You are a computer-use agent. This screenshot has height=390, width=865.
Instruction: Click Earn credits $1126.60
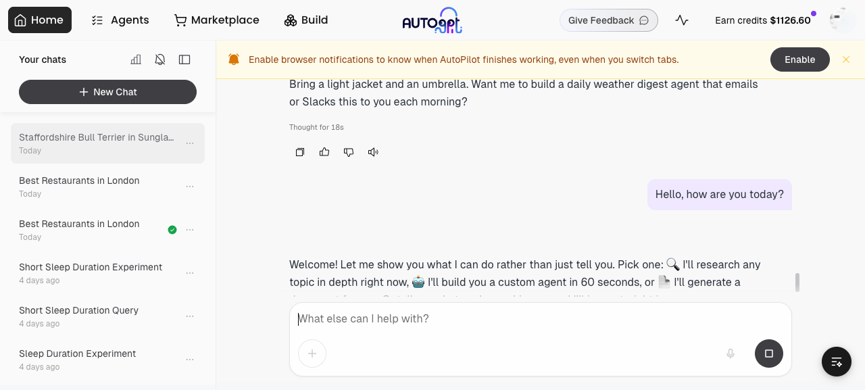pyautogui.click(x=763, y=20)
